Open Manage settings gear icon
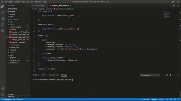 [x=3, y=95]
